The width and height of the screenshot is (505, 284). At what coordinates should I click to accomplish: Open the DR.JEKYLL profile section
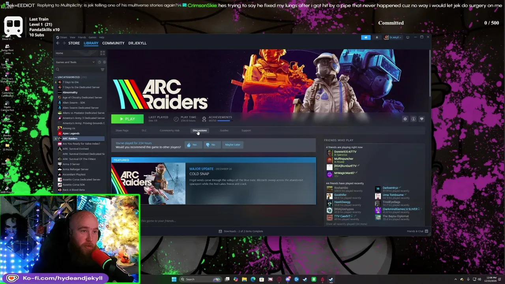click(x=137, y=43)
